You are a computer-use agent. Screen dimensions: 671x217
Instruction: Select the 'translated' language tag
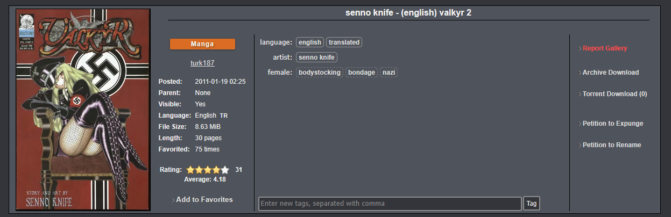344,42
